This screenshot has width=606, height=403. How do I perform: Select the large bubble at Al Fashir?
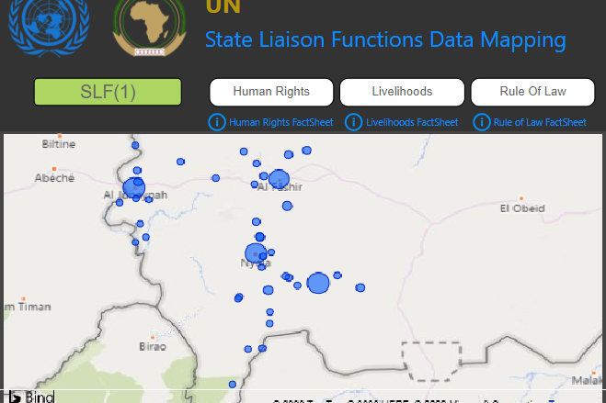pos(279,179)
